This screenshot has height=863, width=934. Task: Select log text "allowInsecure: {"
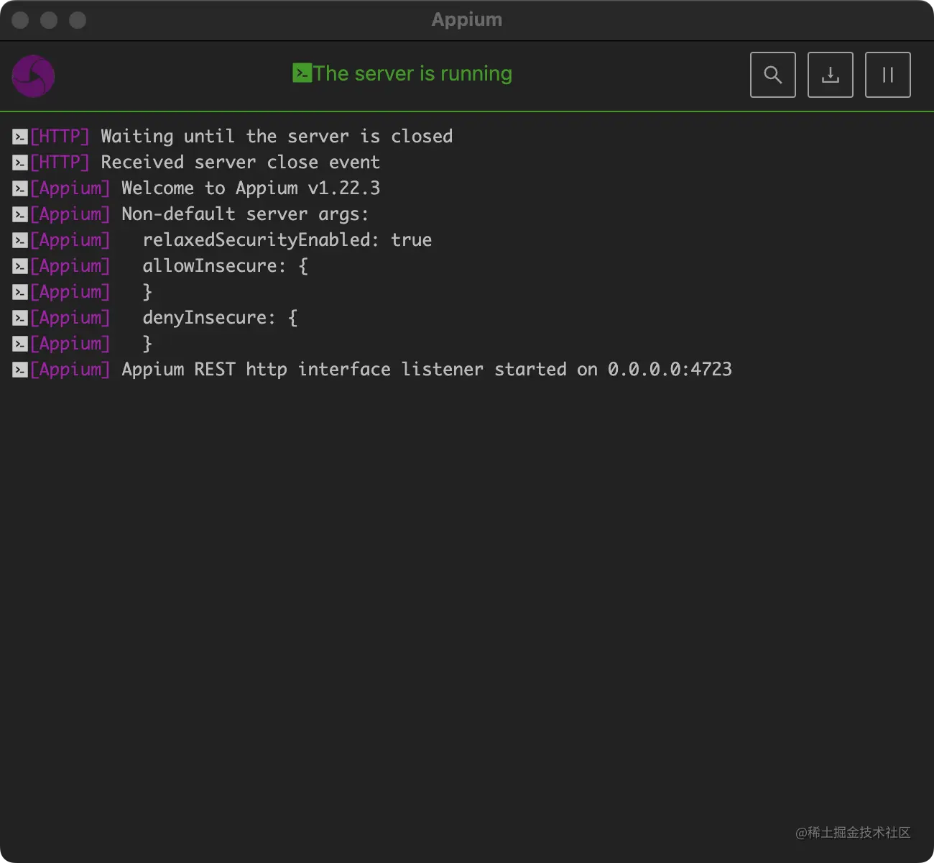[x=226, y=266]
